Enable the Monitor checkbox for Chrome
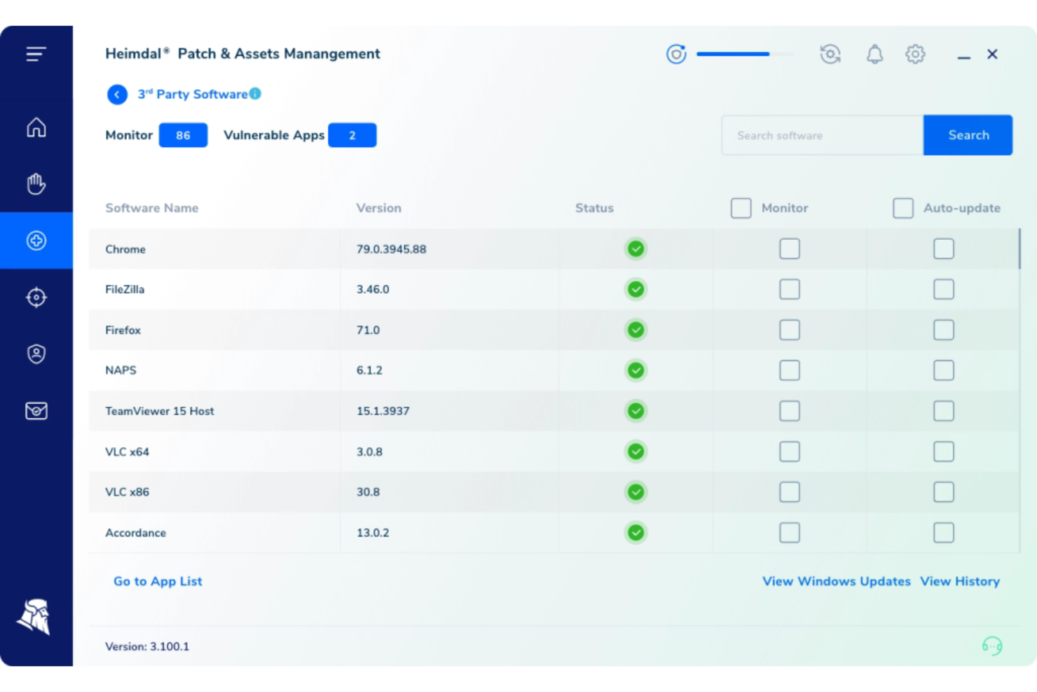Image resolution: width=1037 pixels, height=692 pixels. pyautogui.click(x=790, y=249)
